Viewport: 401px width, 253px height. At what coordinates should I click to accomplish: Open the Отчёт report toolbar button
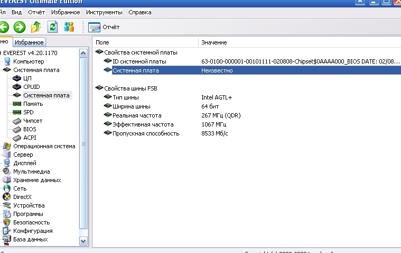click(104, 27)
